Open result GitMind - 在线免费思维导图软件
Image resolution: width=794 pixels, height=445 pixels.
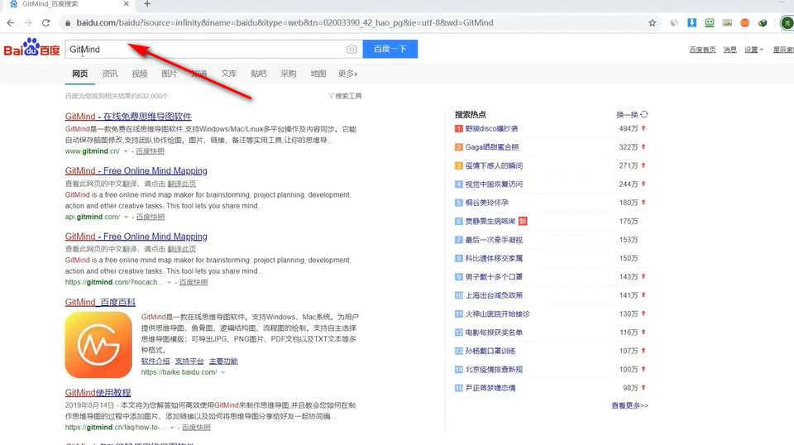pos(128,117)
